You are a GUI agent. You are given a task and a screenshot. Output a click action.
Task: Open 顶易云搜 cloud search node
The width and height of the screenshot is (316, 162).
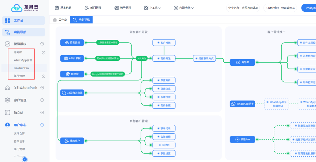pos(72,43)
